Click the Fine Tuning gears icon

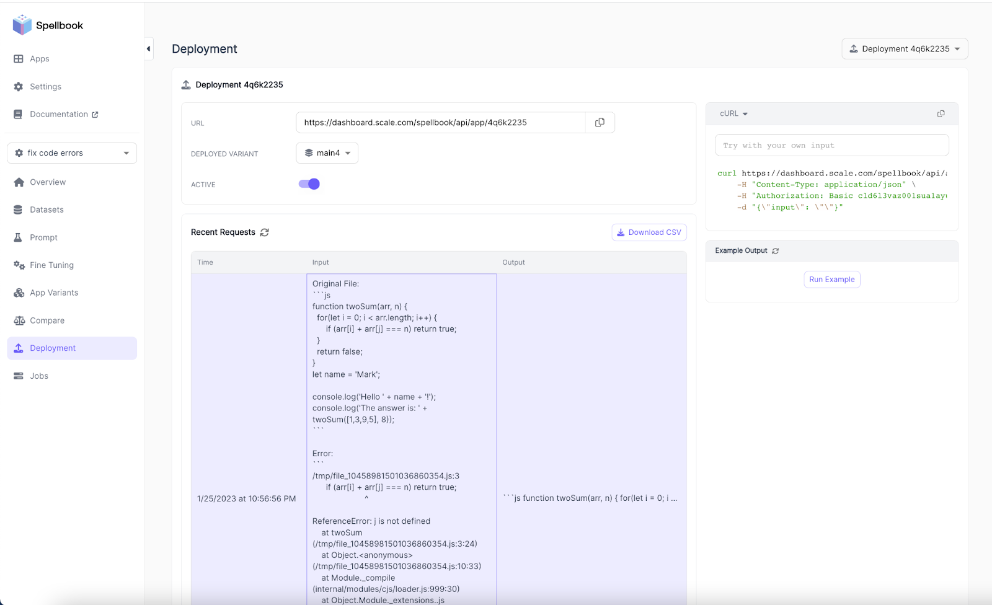[19, 265]
